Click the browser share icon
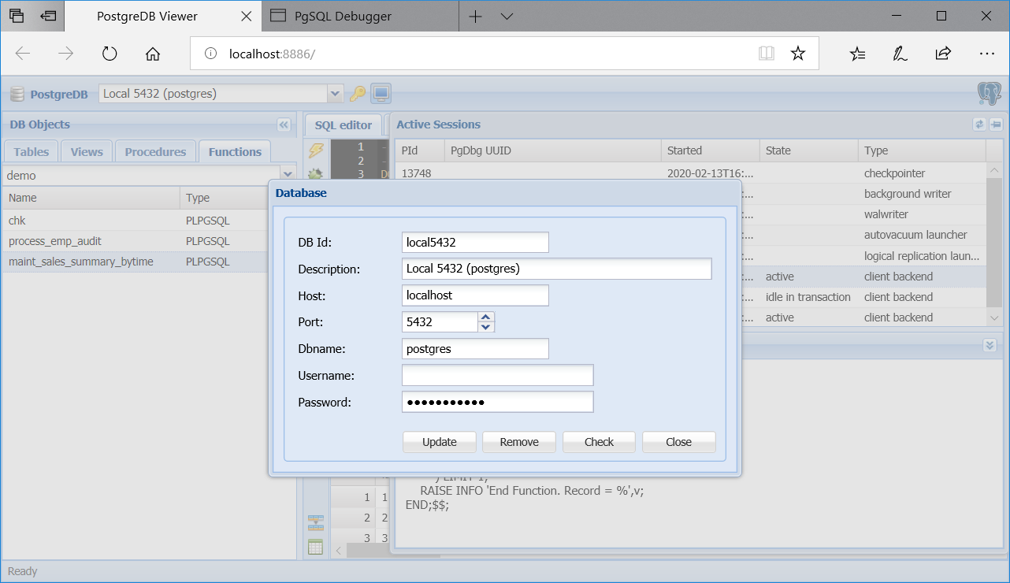The image size is (1010, 583). (943, 54)
